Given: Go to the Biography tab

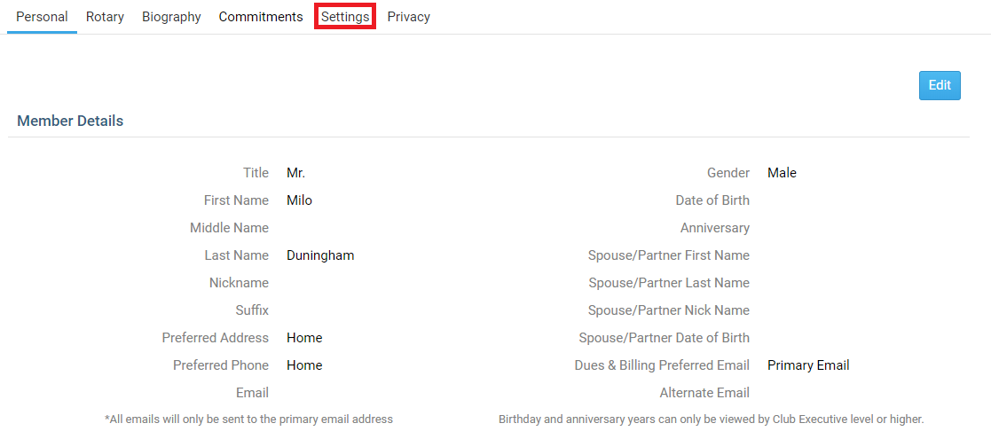Looking at the screenshot, I should 171,17.
